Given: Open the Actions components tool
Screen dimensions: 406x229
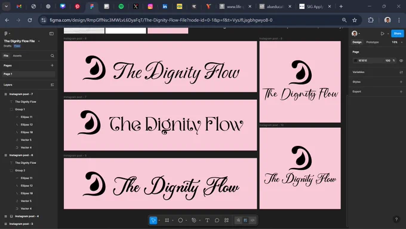Looking at the screenshot, I should (226, 221).
